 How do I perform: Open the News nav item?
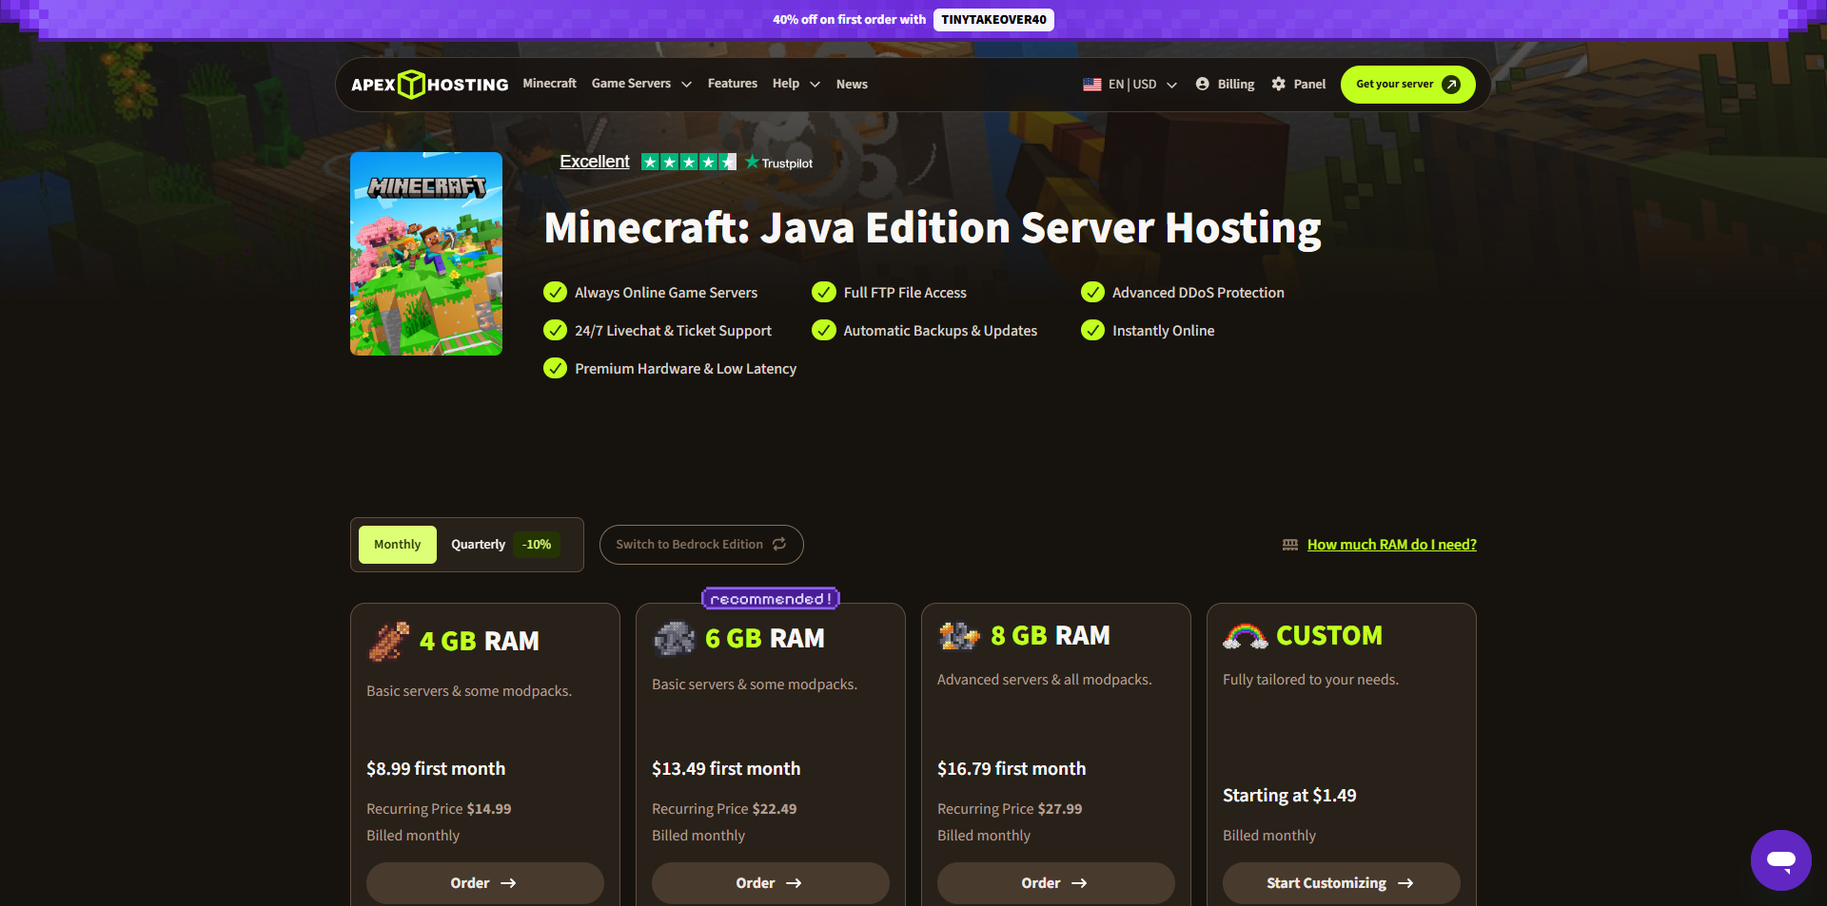coord(852,85)
